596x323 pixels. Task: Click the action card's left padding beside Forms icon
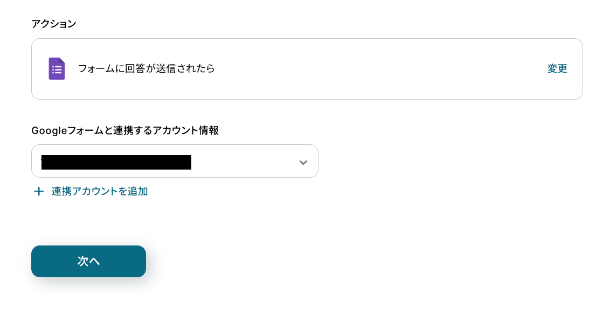pos(40,69)
